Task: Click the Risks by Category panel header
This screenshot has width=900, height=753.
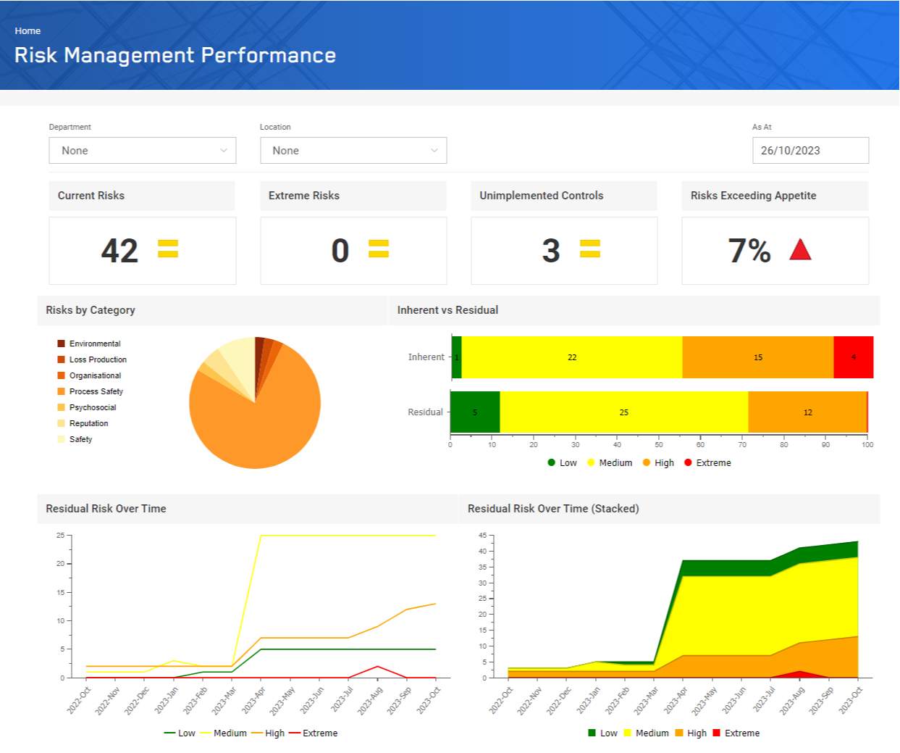Action: (x=91, y=309)
